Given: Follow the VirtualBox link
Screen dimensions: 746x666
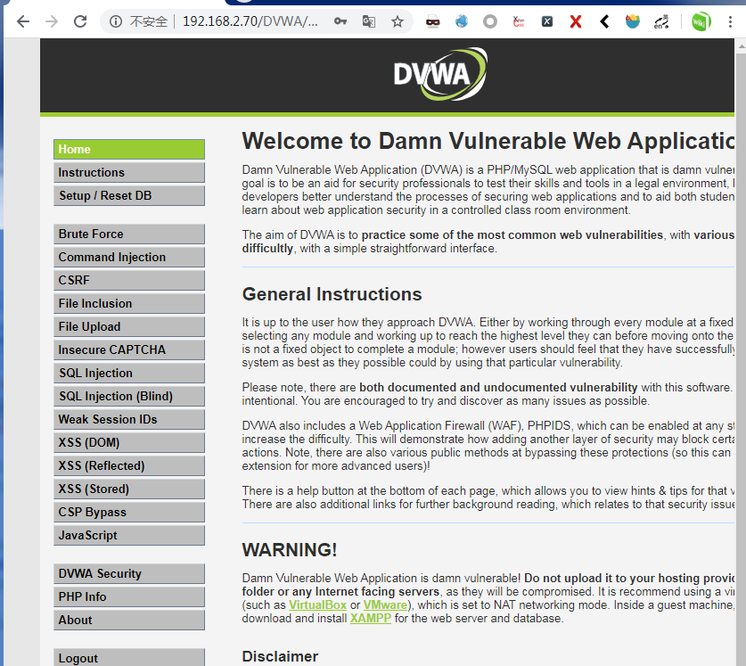Looking at the screenshot, I should [317, 605].
